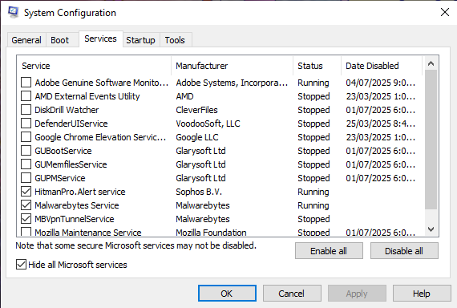Viewport: 457px width, 308px height.
Task: Open the Boot tab
Action: (60, 40)
